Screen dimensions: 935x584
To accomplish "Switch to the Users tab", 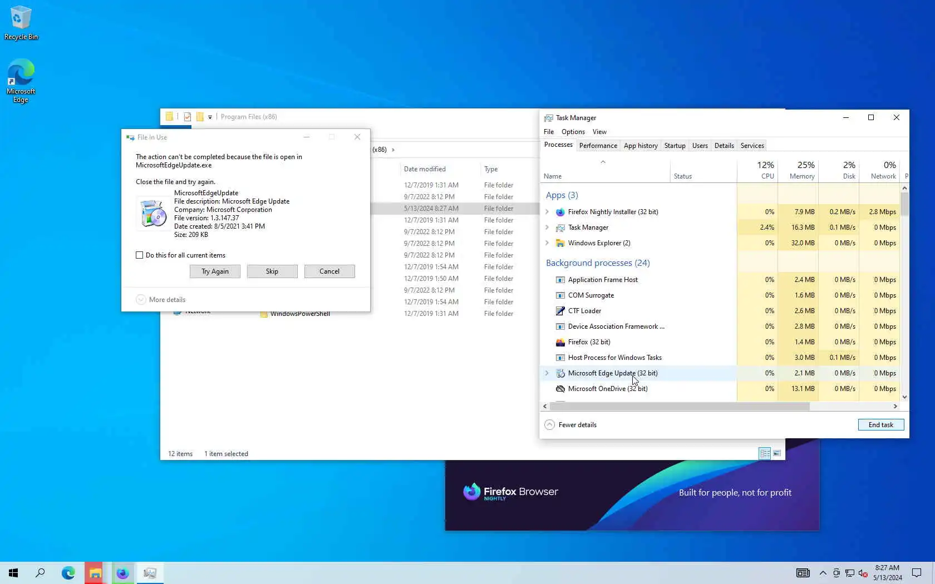I will point(700,146).
